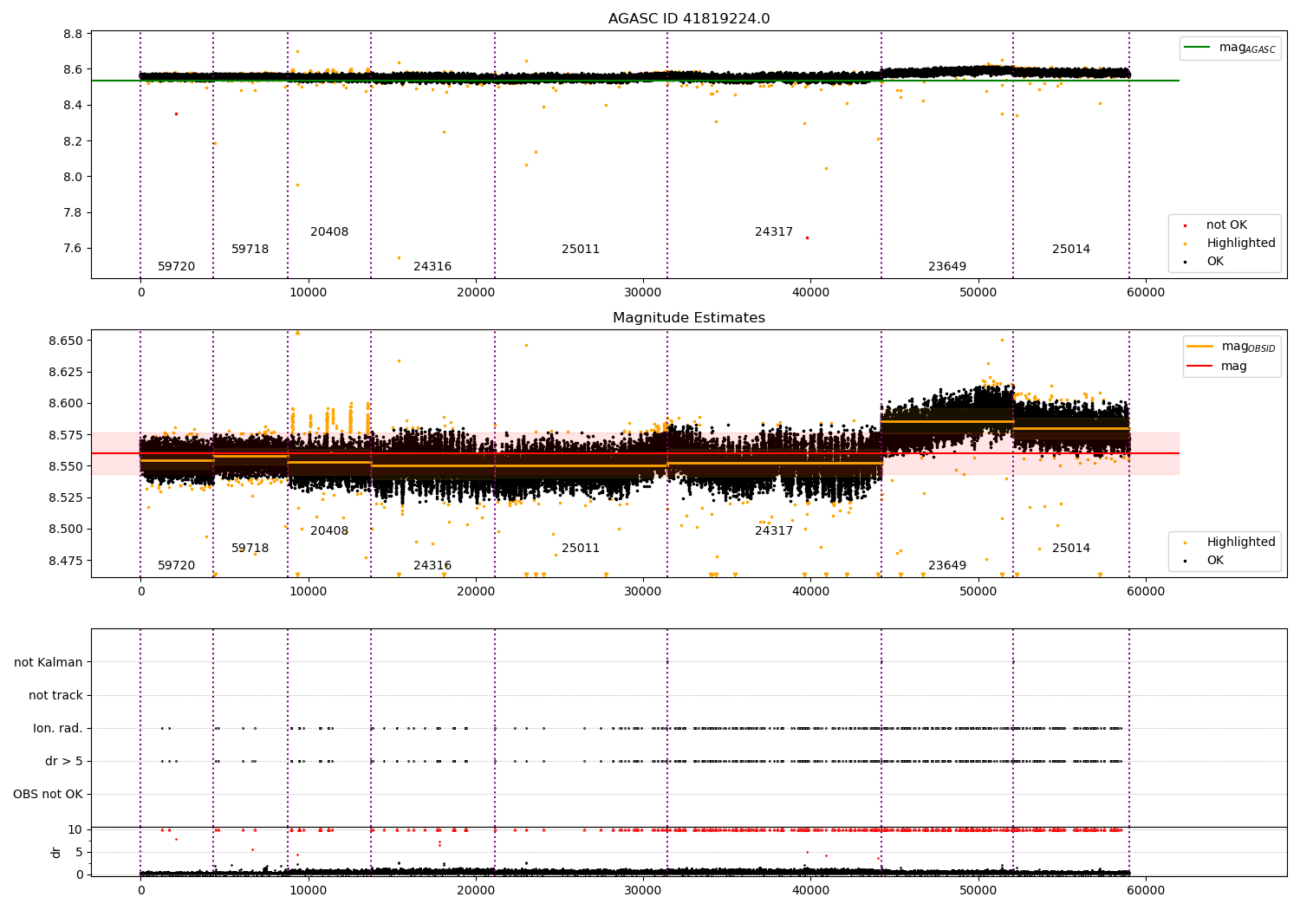
Task: Click the 8.475 y-axis tick label
Action: click(66, 561)
